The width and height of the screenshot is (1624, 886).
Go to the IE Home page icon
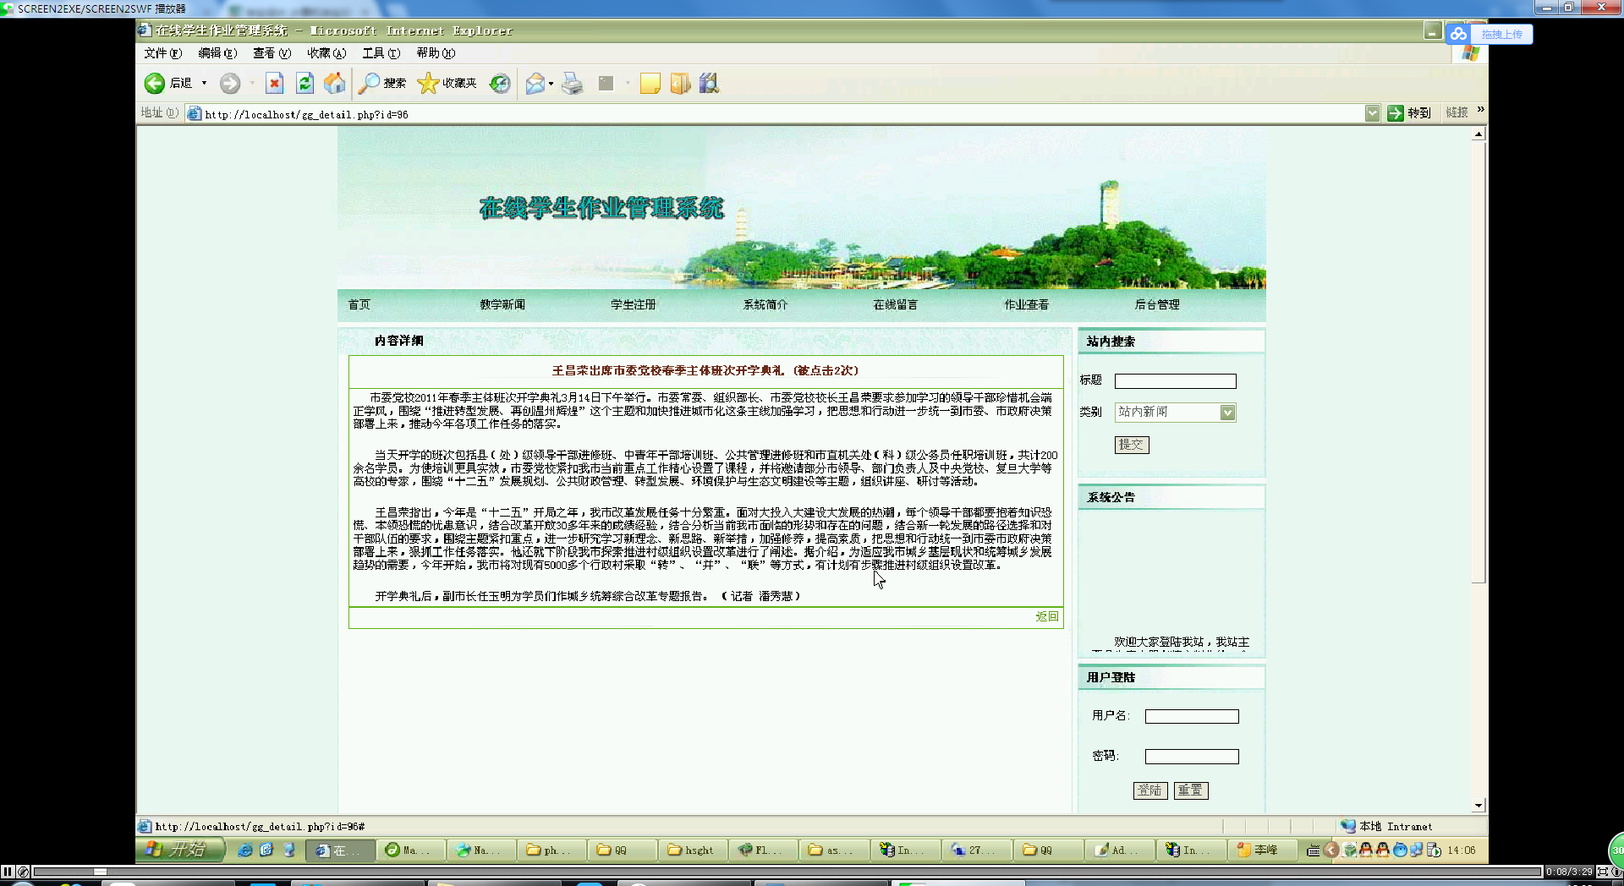point(335,83)
